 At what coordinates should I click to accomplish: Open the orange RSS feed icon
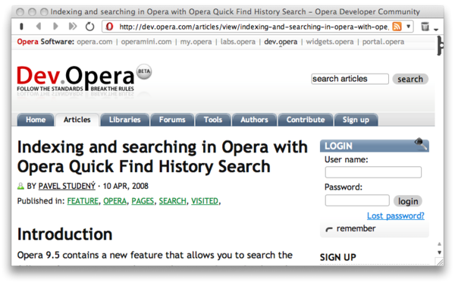[x=397, y=27]
